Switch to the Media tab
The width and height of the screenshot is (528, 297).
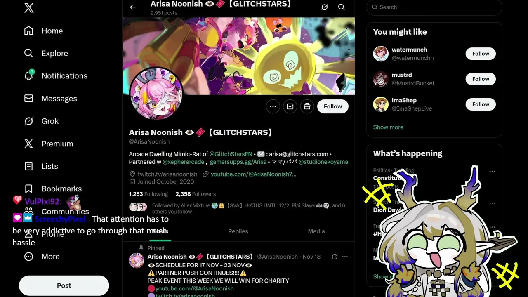(x=316, y=231)
